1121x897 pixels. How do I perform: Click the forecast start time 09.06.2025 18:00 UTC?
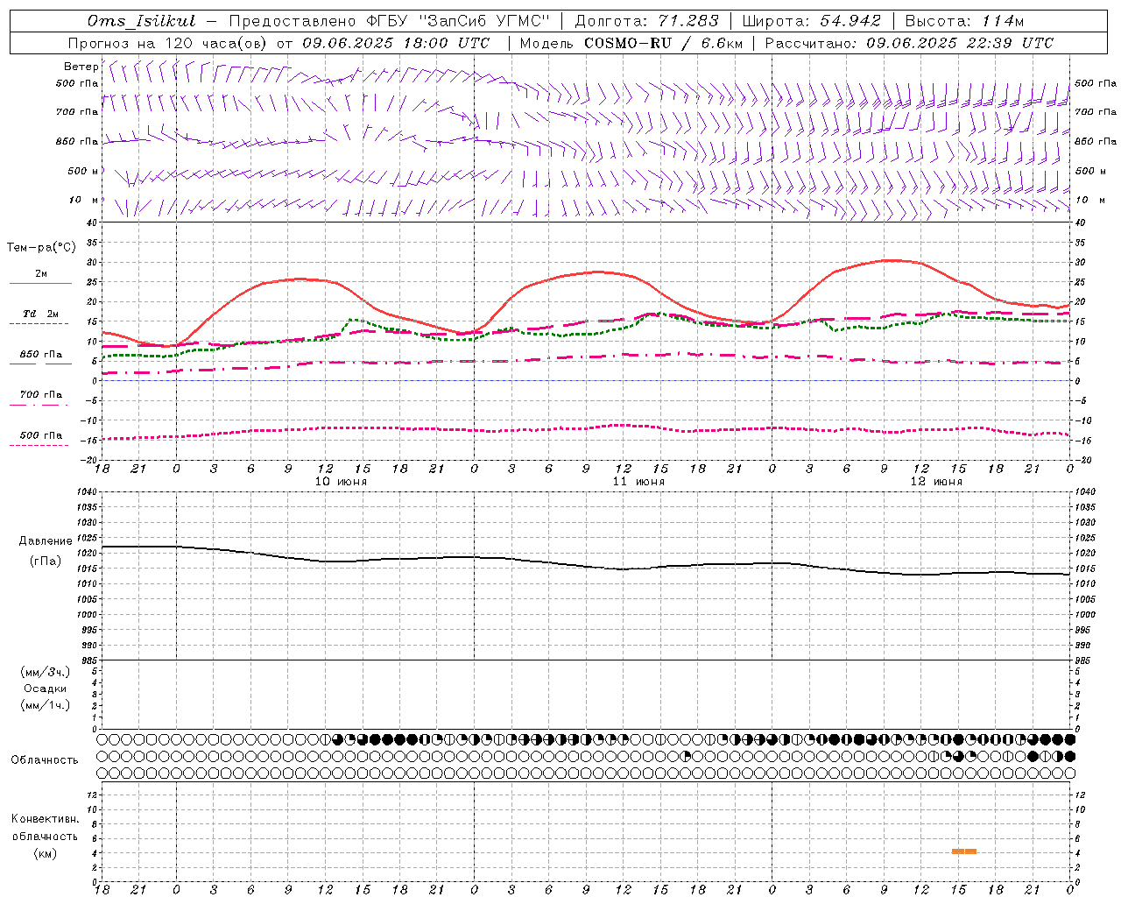click(x=396, y=43)
